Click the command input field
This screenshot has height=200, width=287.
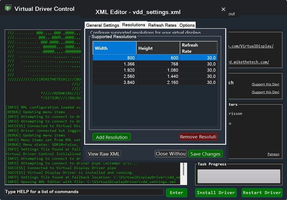point(84,192)
